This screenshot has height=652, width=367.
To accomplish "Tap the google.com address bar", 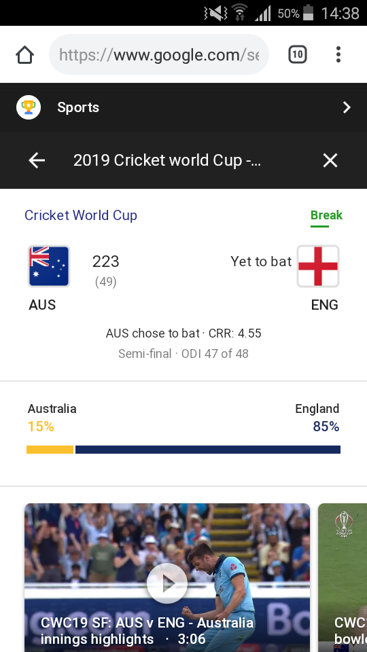I will click(x=159, y=54).
